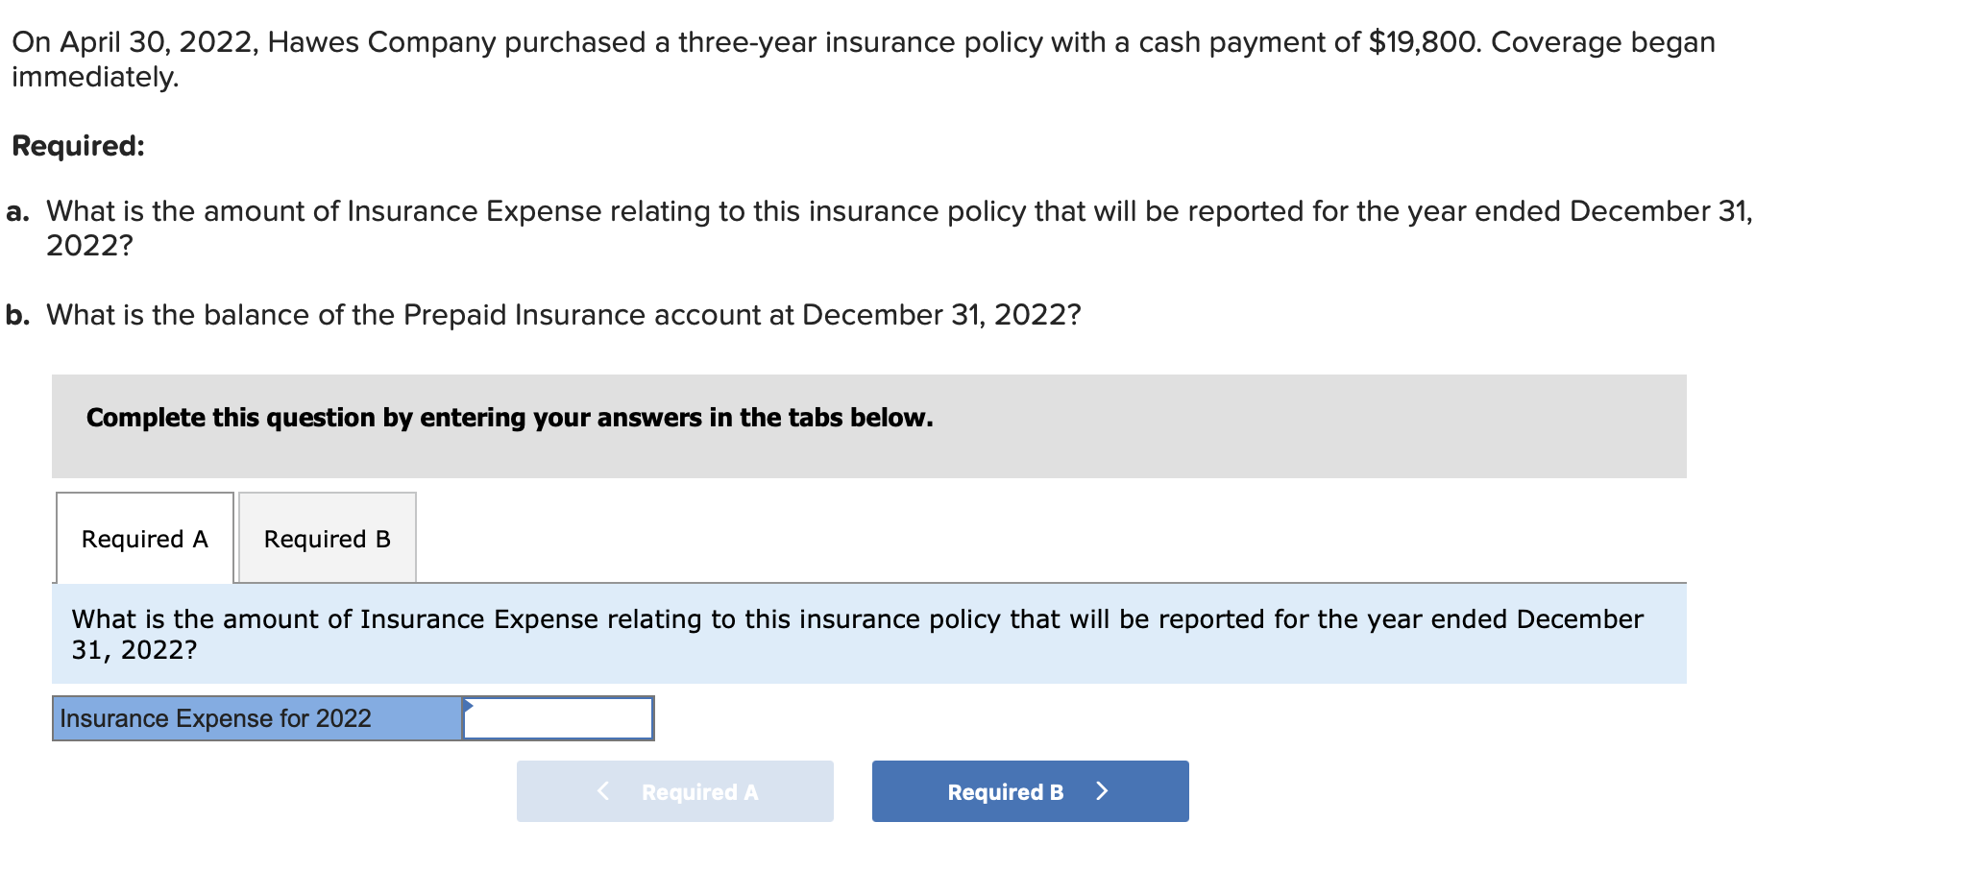Click the word "immediately." in the problem statement
Image resolution: width=1975 pixels, height=895 pixels.
pos(95,77)
